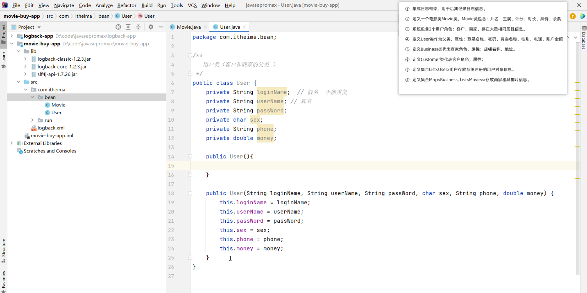The width and height of the screenshot is (587, 293).
Task: Click the itheima breadcrumb in navigation bar
Action: (83, 16)
